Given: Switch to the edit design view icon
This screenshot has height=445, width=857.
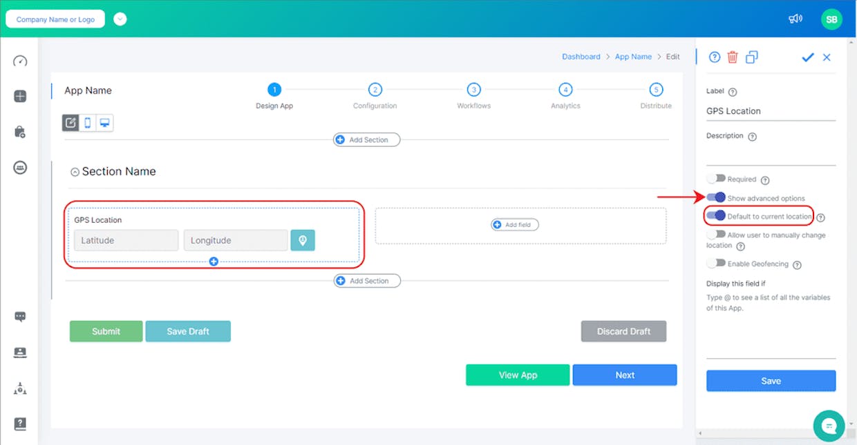Looking at the screenshot, I should pos(70,123).
